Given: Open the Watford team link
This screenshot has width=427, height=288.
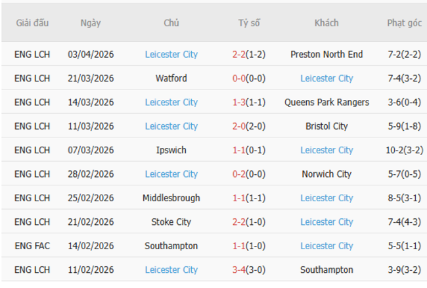Looking at the screenshot, I should tap(171, 78).
